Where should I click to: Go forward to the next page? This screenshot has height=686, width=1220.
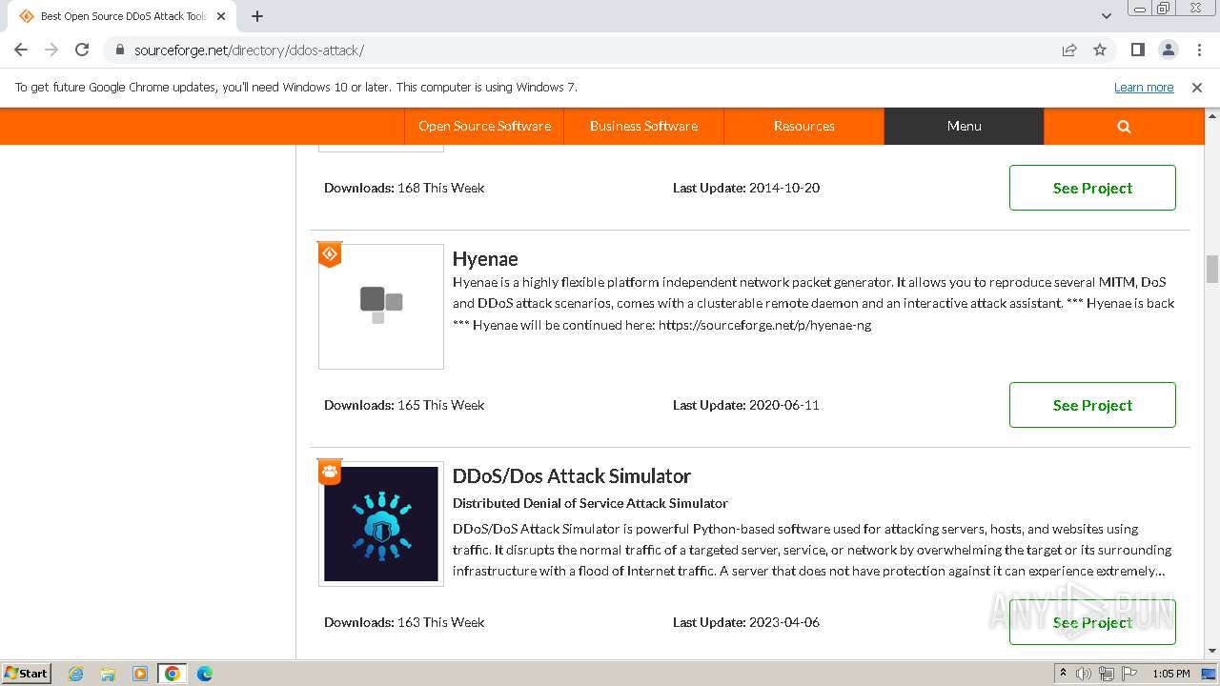[x=51, y=50]
